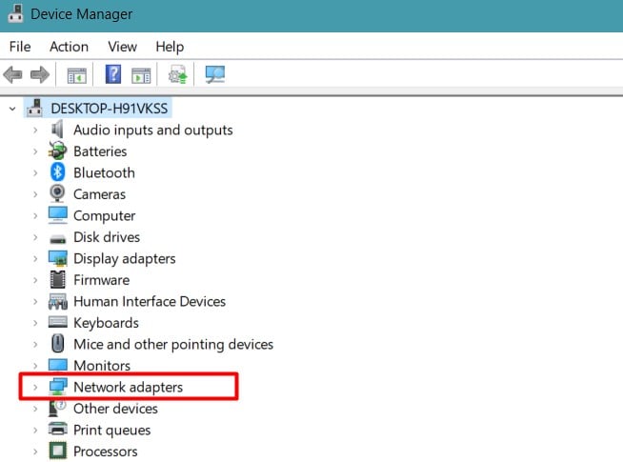Open Help via blue question mark icon
This screenshot has height=462, width=623.
[113, 74]
